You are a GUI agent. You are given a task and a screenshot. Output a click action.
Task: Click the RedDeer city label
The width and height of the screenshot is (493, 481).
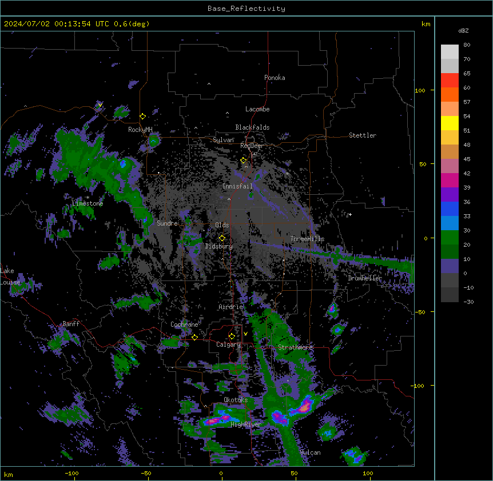pos(252,146)
